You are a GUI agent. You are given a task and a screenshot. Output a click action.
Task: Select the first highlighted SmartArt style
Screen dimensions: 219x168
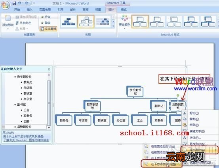point(140,22)
